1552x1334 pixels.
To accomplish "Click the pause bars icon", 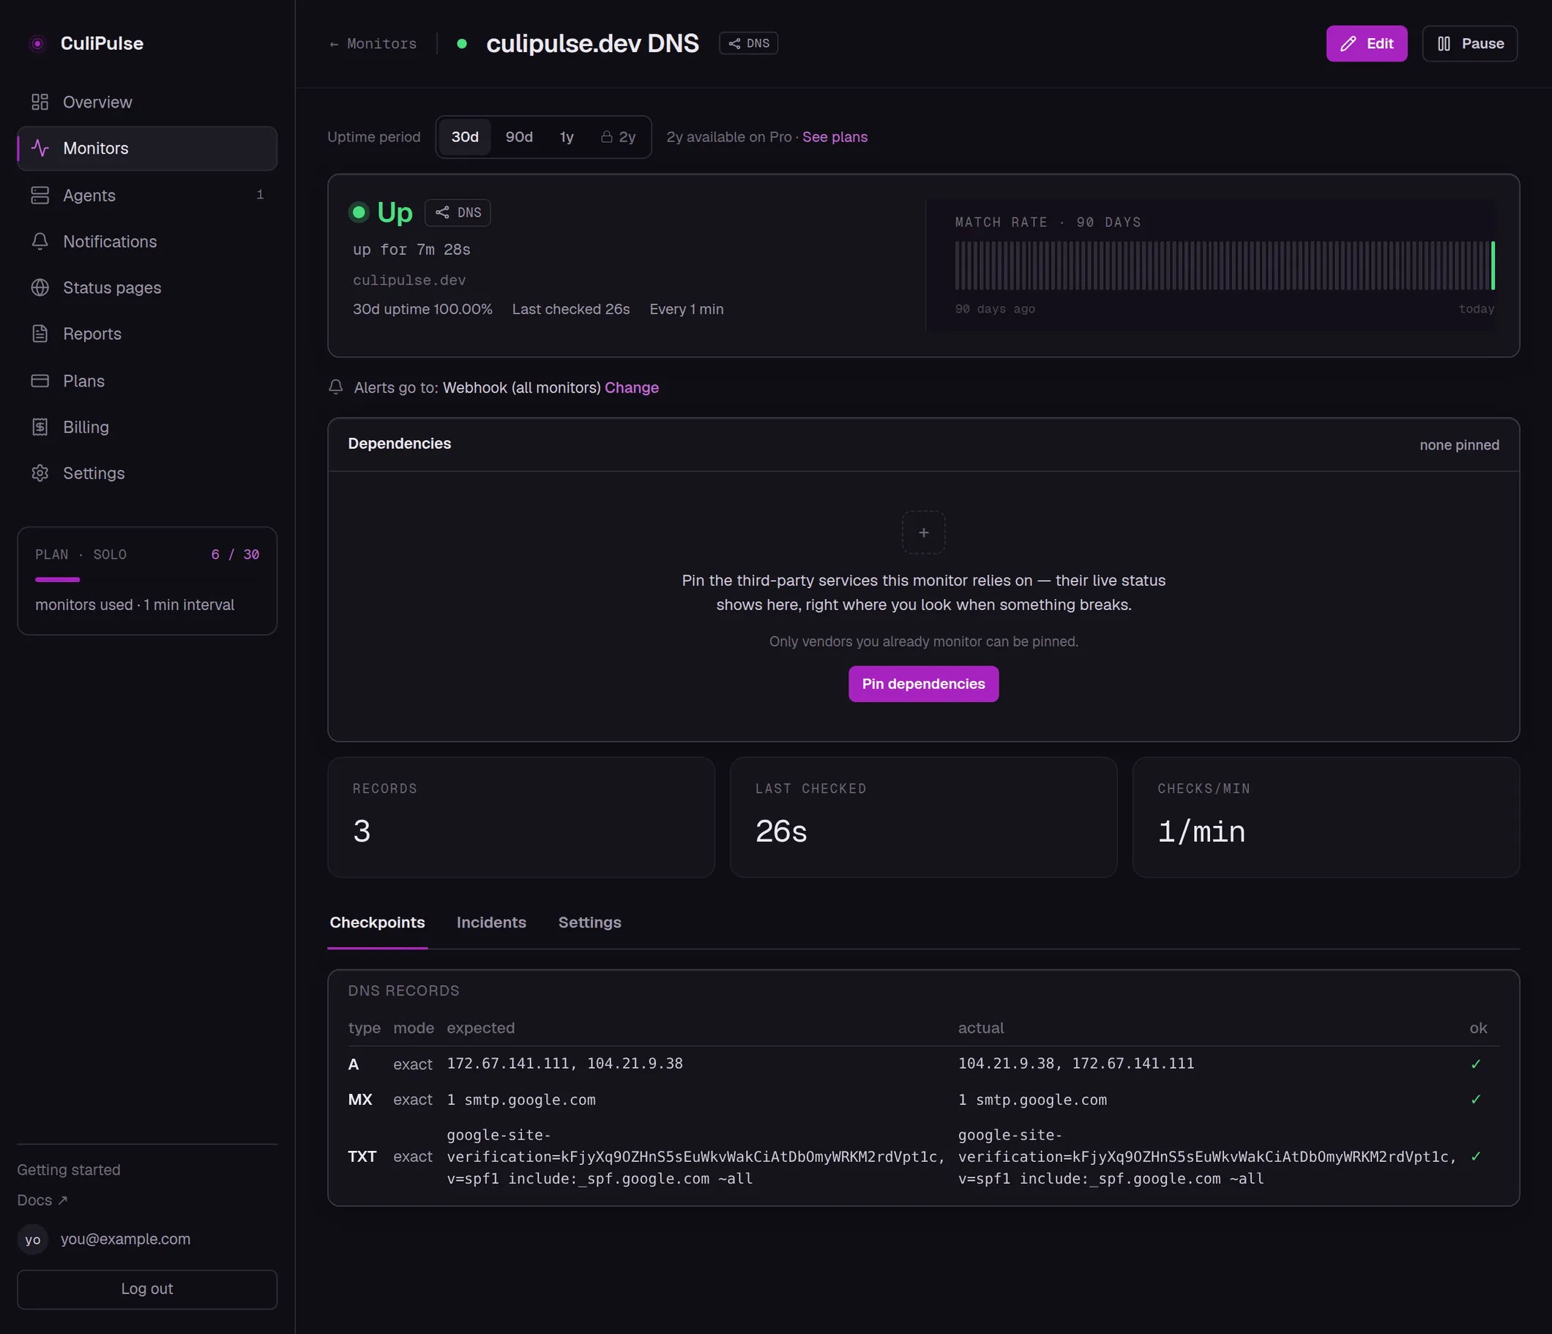I will pyautogui.click(x=1444, y=43).
